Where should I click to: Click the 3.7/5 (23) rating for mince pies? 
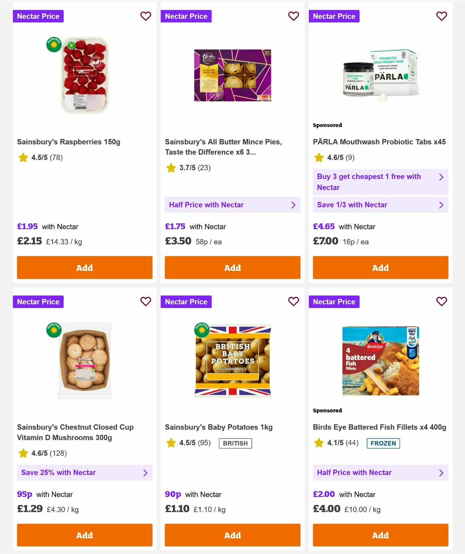(x=194, y=168)
